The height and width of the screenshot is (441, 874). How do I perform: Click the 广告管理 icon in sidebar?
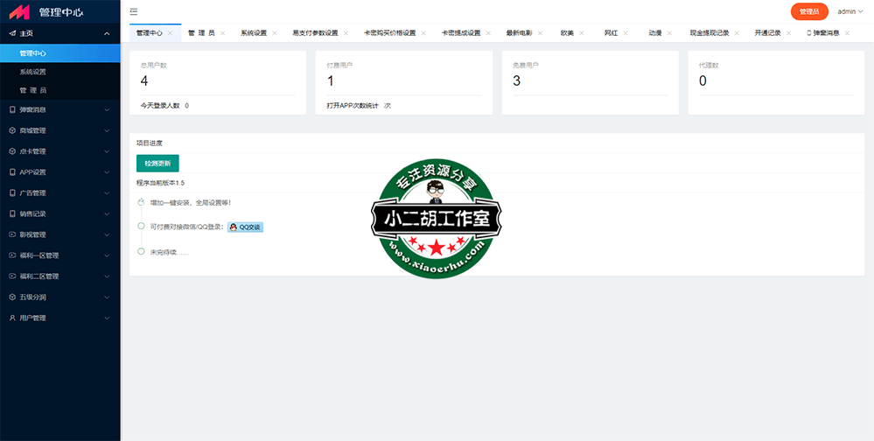coord(11,193)
